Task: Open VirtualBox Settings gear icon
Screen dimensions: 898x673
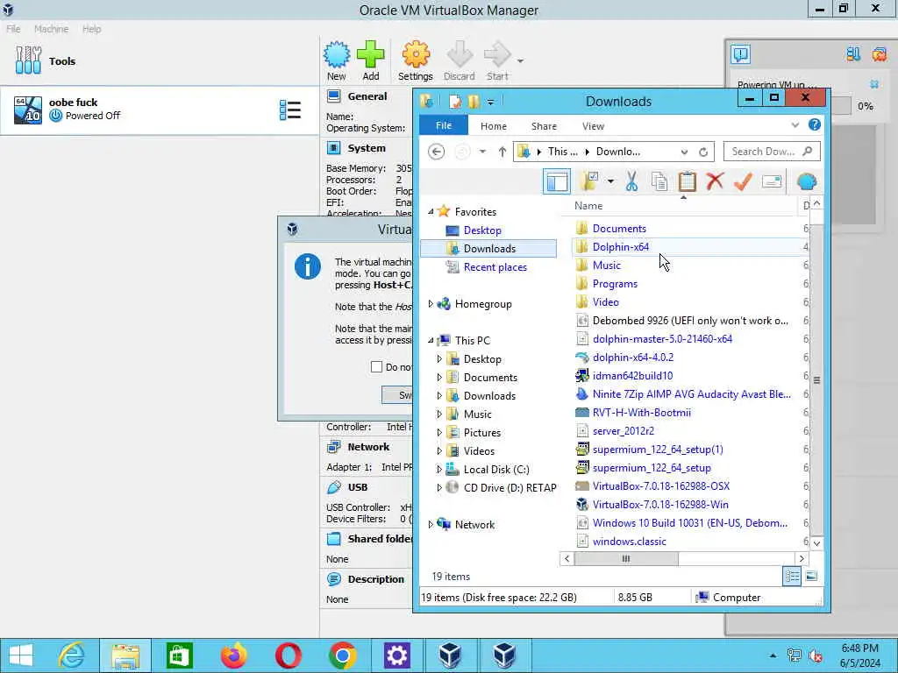Action: [x=416, y=55]
